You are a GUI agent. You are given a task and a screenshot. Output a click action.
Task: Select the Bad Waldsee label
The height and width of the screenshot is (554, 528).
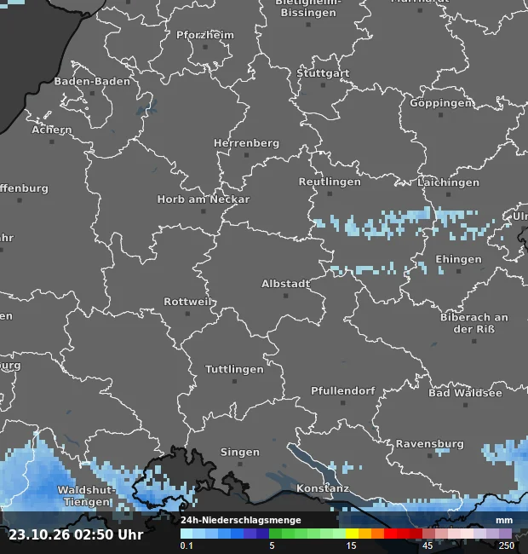click(465, 393)
